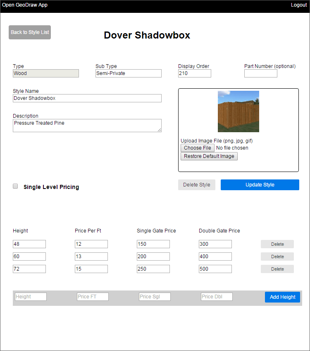Edit double gate price field 500
The image size is (310, 351).
click(215, 269)
